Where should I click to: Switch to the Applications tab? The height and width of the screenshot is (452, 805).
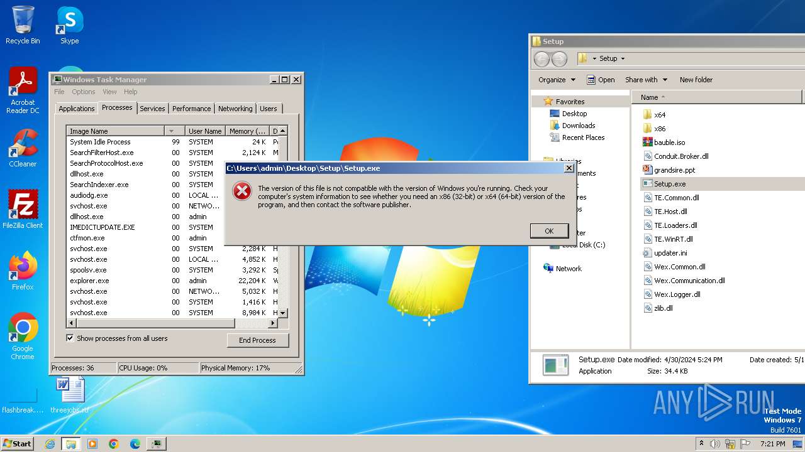click(x=76, y=109)
